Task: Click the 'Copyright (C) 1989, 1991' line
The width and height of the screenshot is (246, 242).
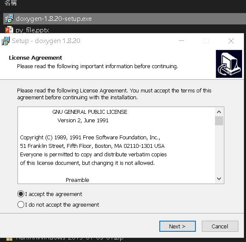Action: pos(90,138)
